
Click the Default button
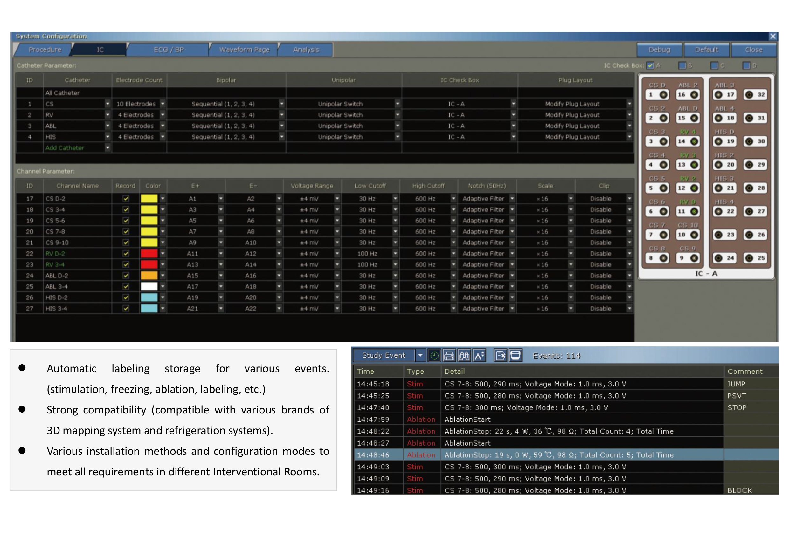[x=707, y=50]
